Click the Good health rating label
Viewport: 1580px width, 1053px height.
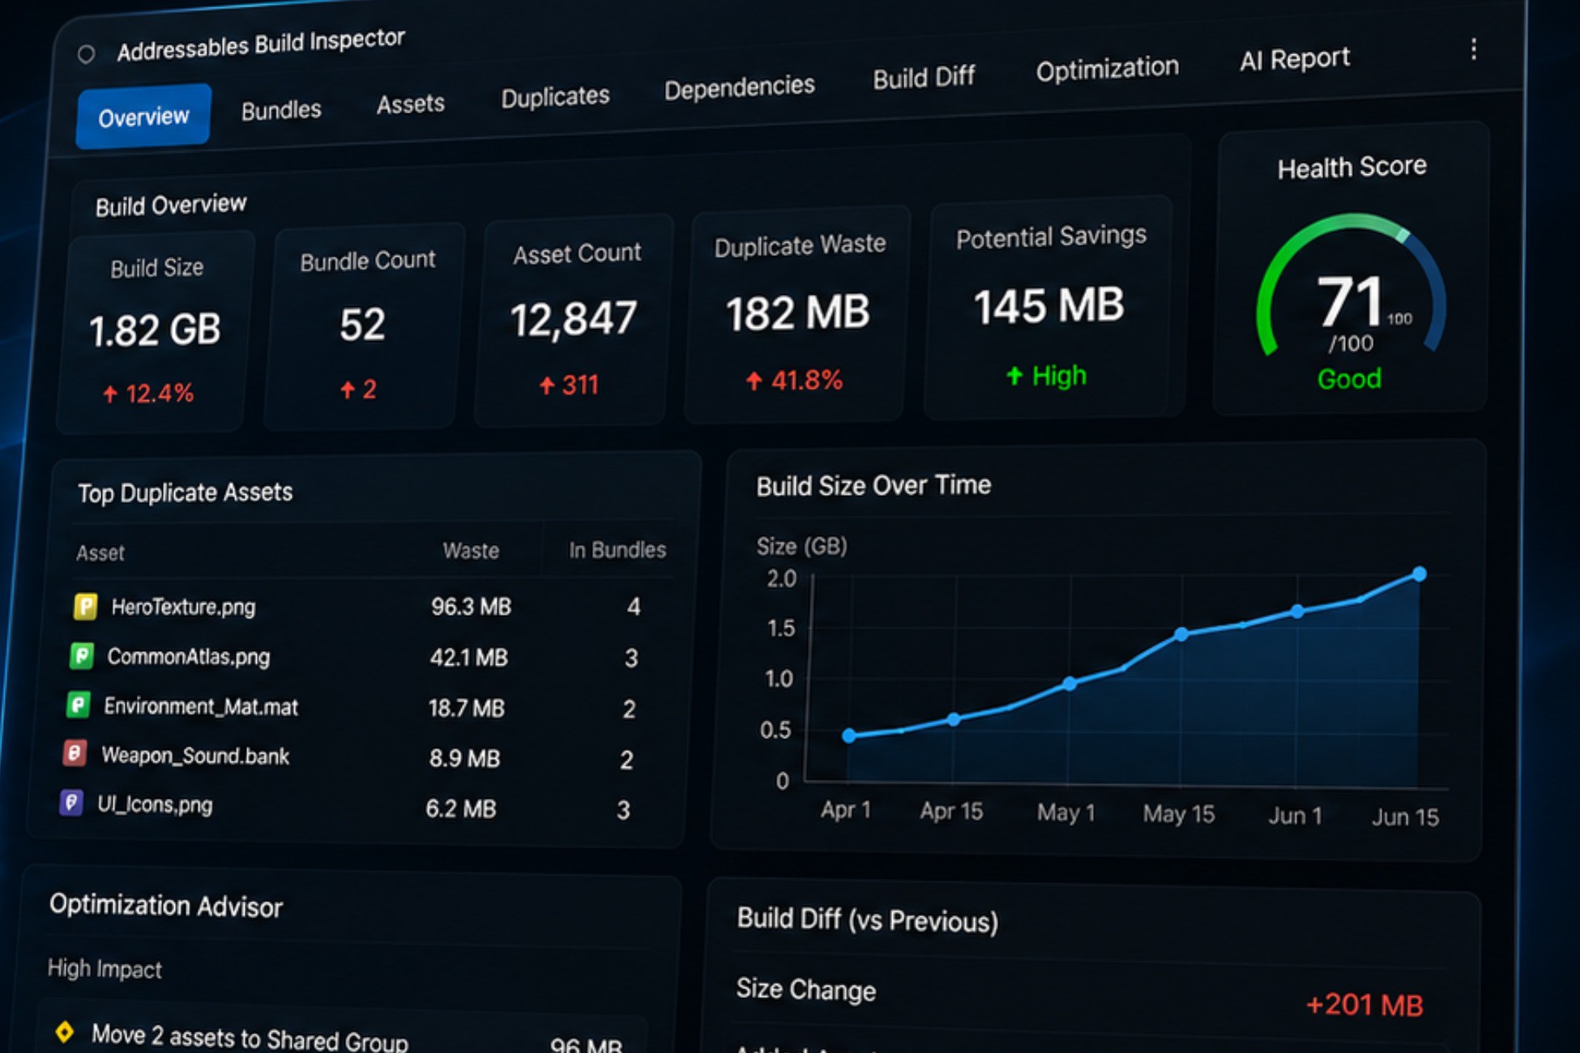1349,378
